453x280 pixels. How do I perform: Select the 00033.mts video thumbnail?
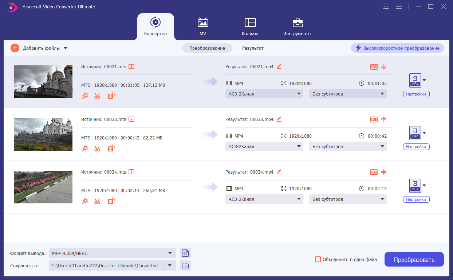43,134
